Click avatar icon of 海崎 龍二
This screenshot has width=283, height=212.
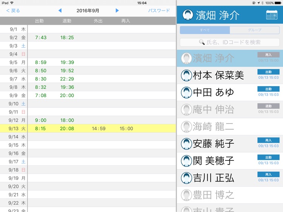(x=186, y=127)
